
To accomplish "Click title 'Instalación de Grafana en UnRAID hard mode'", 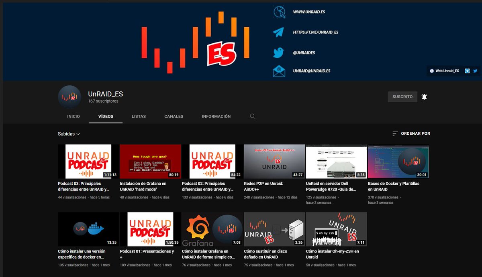I will 144,186.
